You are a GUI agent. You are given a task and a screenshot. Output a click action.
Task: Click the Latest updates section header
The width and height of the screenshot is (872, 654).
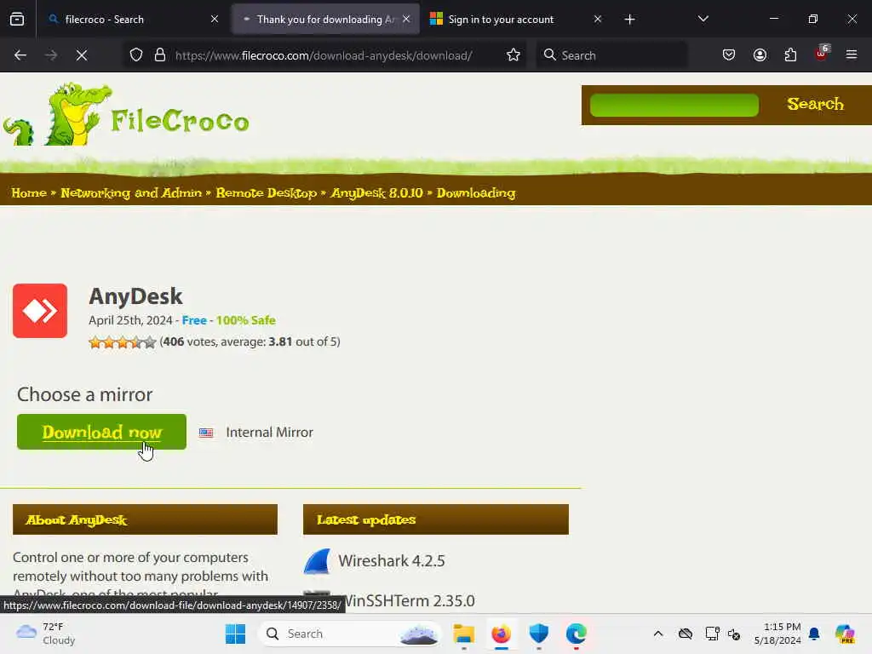436,519
